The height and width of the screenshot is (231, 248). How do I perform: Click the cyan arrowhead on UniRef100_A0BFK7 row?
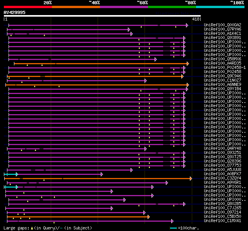click(x=17, y=175)
